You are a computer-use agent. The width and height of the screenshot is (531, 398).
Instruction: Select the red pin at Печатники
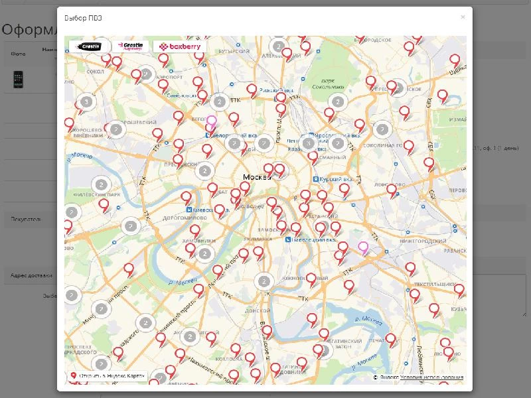pyautogui.click(x=390, y=340)
